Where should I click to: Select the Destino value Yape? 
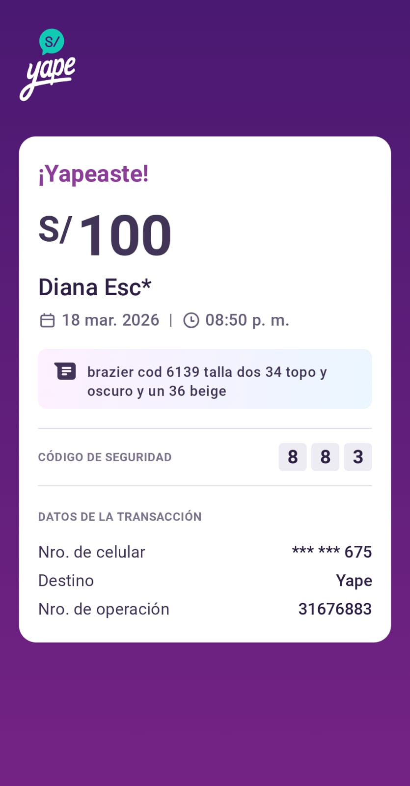click(x=354, y=580)
